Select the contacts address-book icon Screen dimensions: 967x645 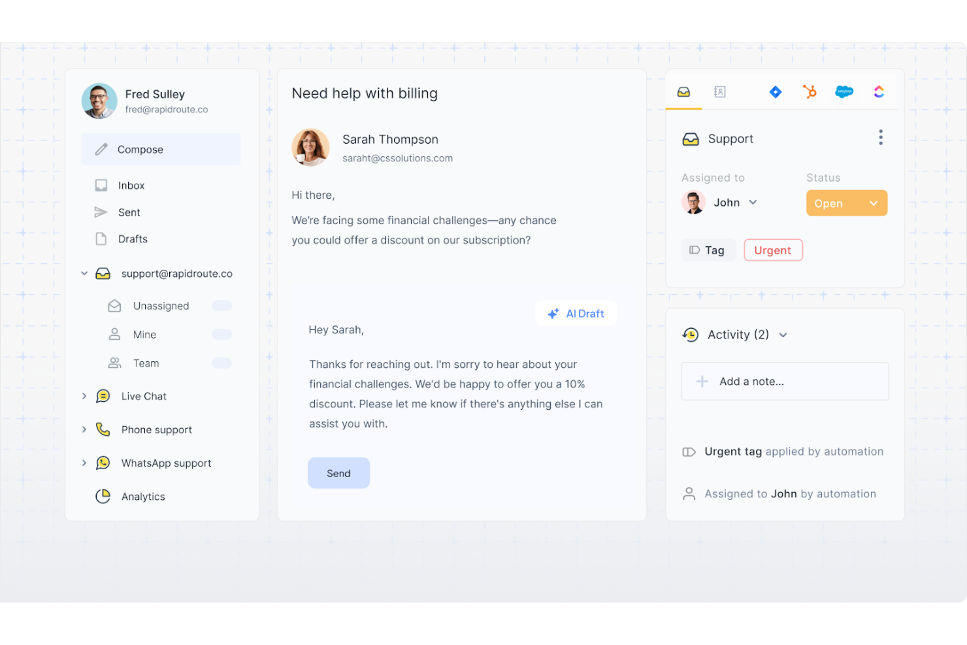coord(719,91)
